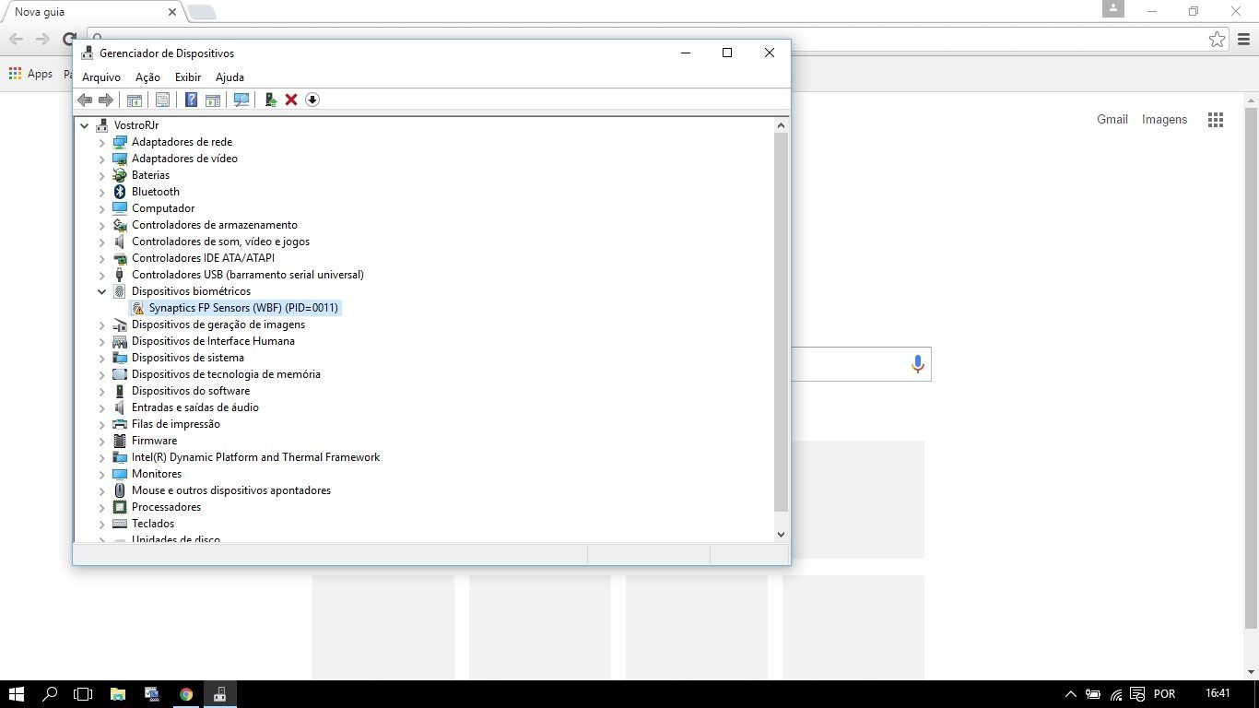This screenshot has width=1259, height=708.
Task: Click the warning icon on Synaptics FP Sensors
Action: coord(137,308)
